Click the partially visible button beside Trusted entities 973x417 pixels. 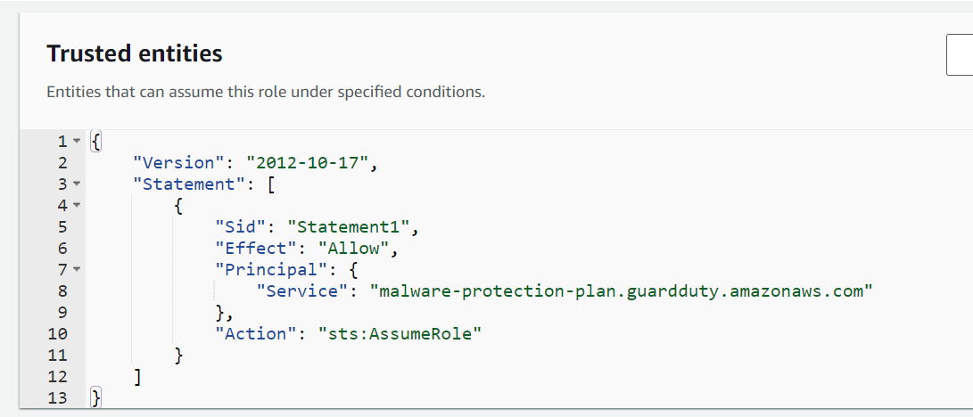click(960, 55)
